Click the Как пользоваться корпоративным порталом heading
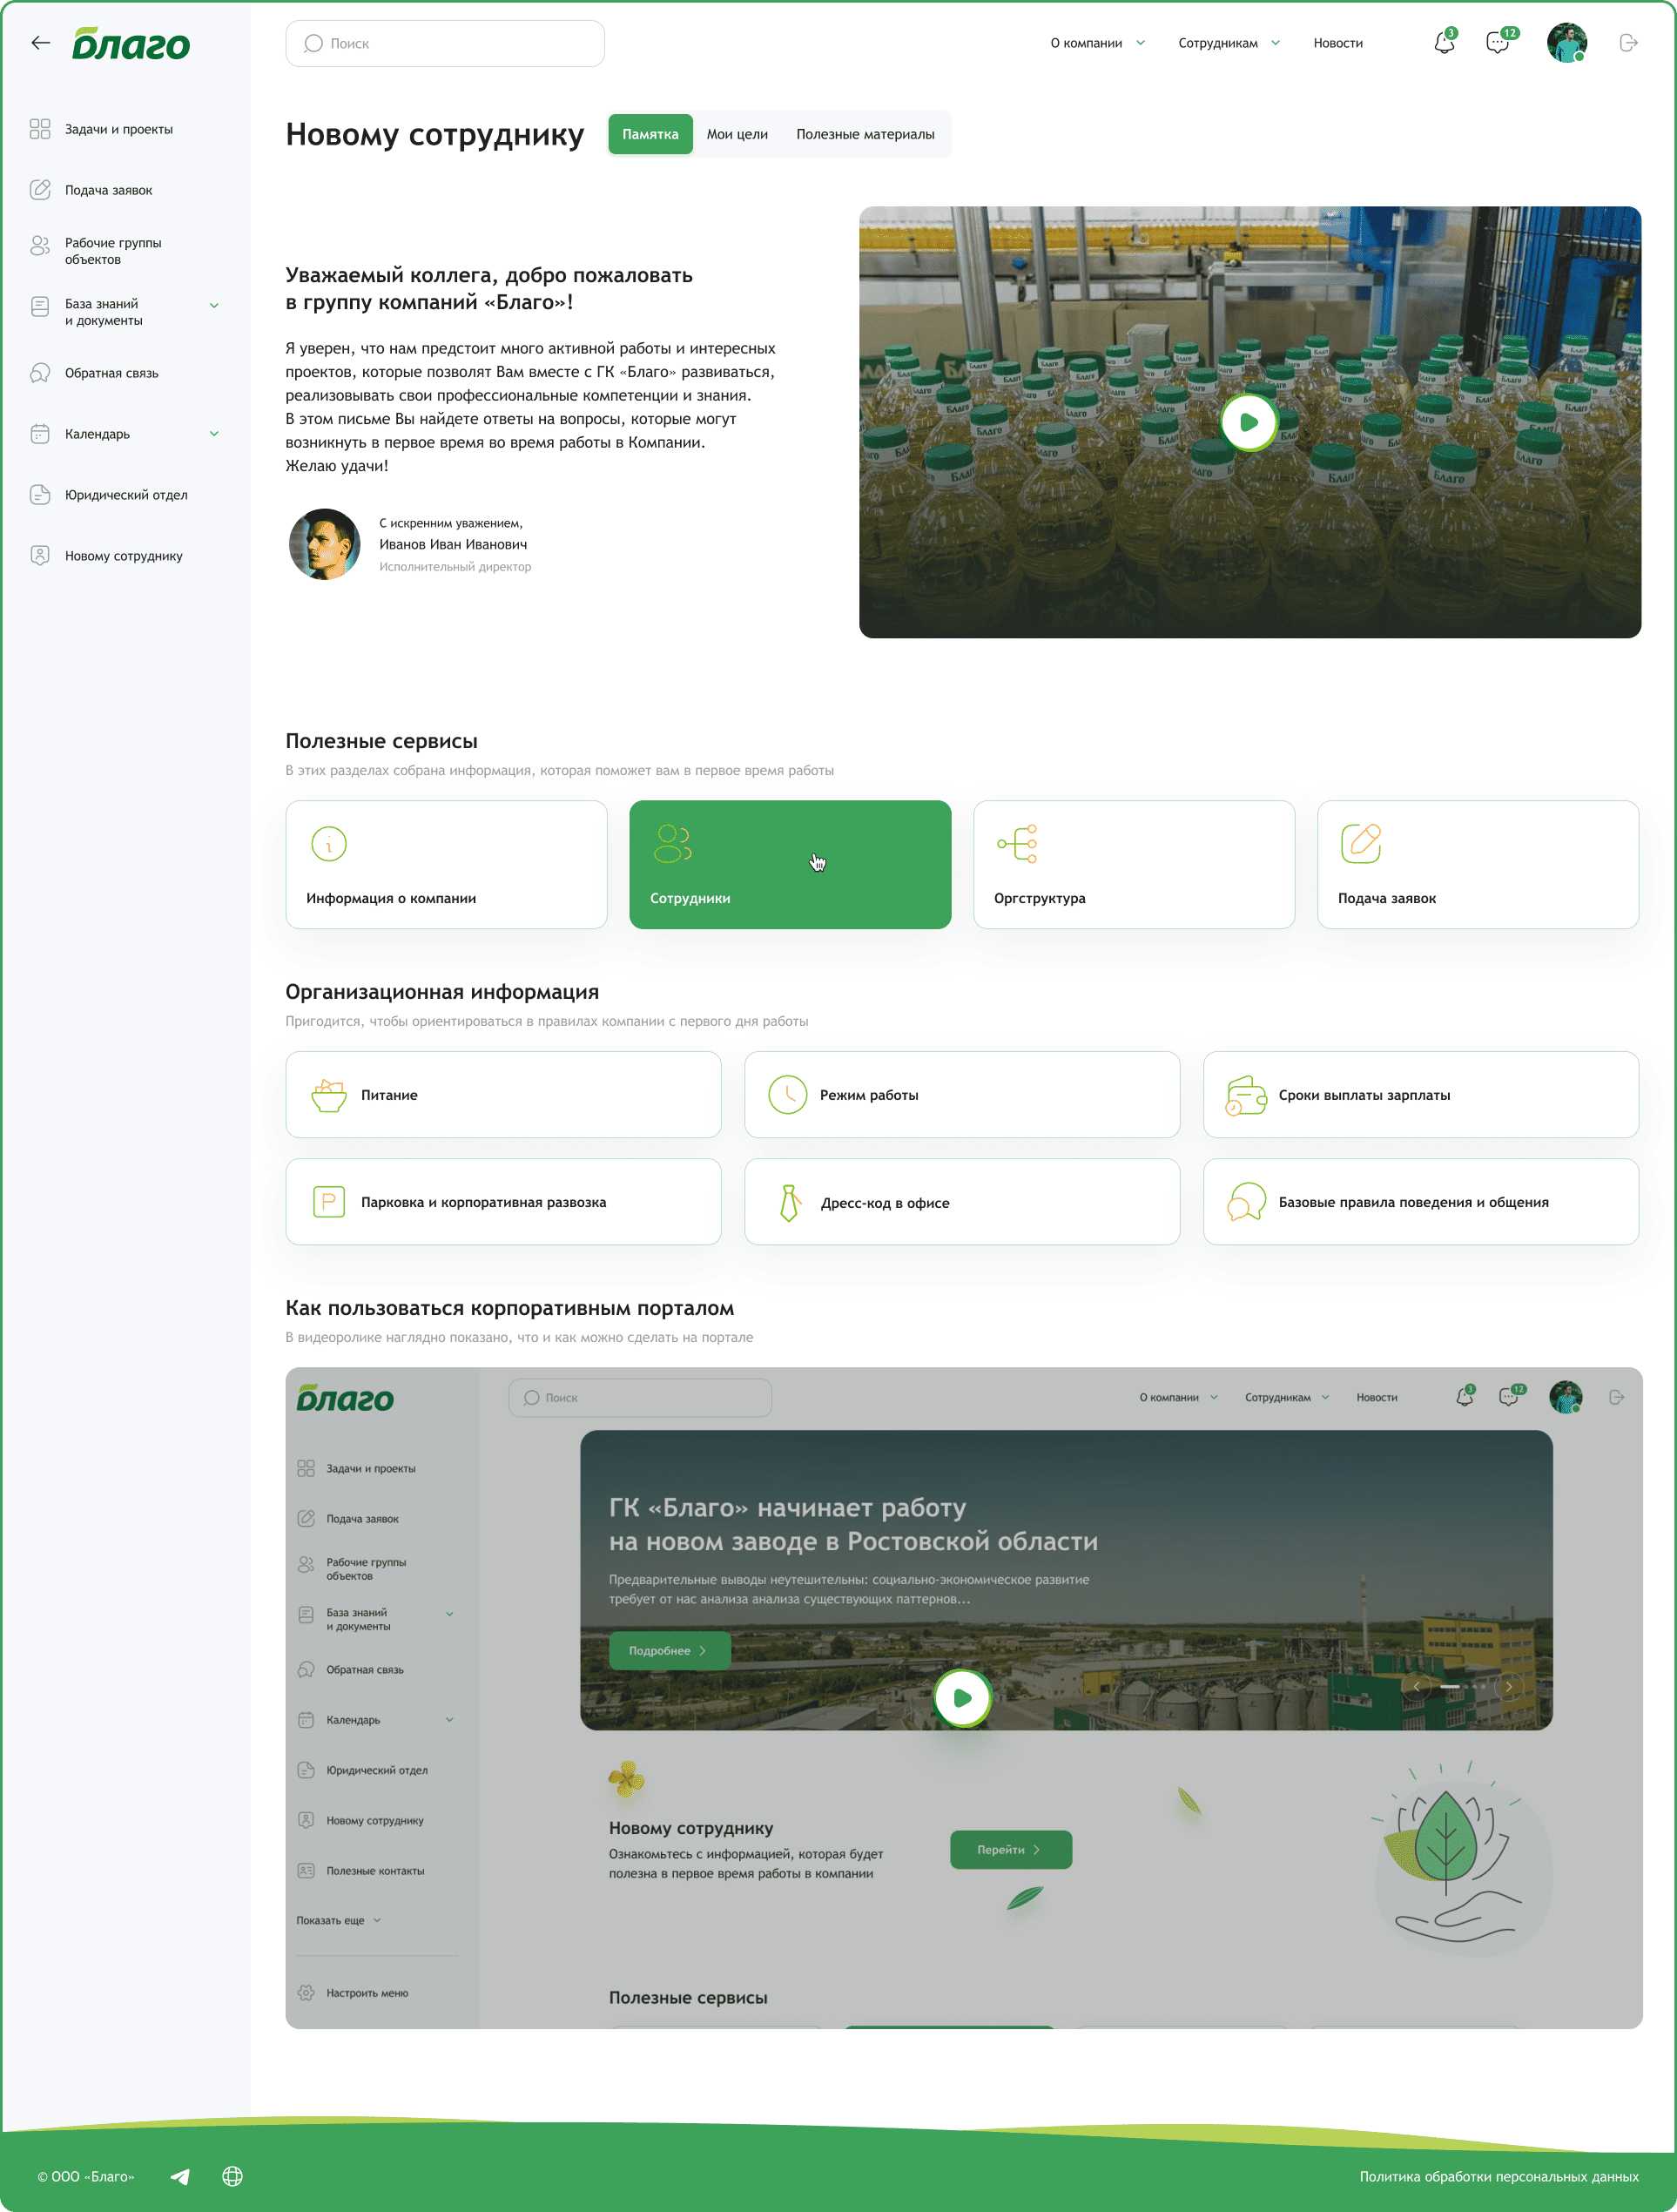Viewport: 1677px width, 2212px height. (510, 1308)
